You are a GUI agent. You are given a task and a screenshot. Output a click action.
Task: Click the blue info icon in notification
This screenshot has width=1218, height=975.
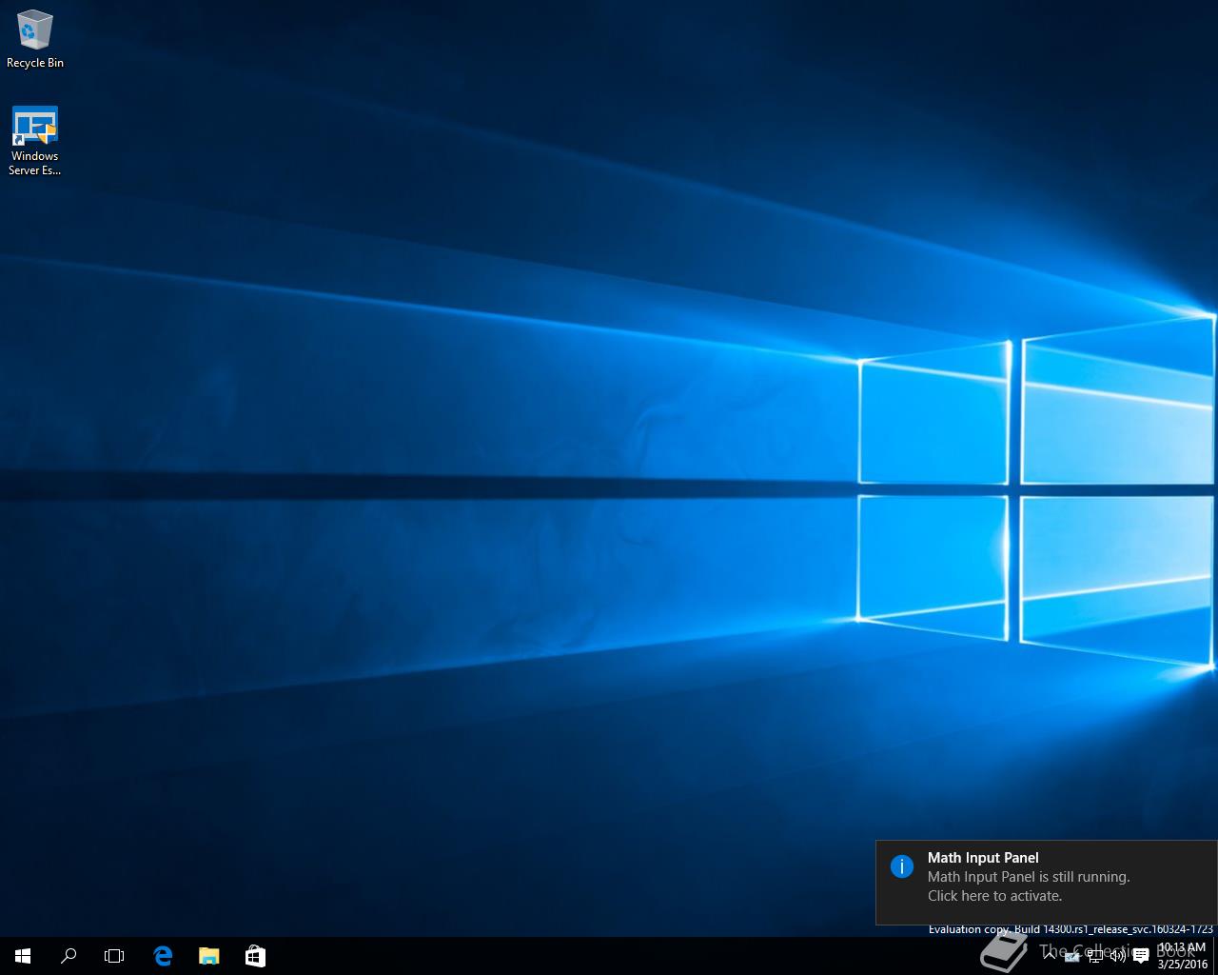(902, 866)
